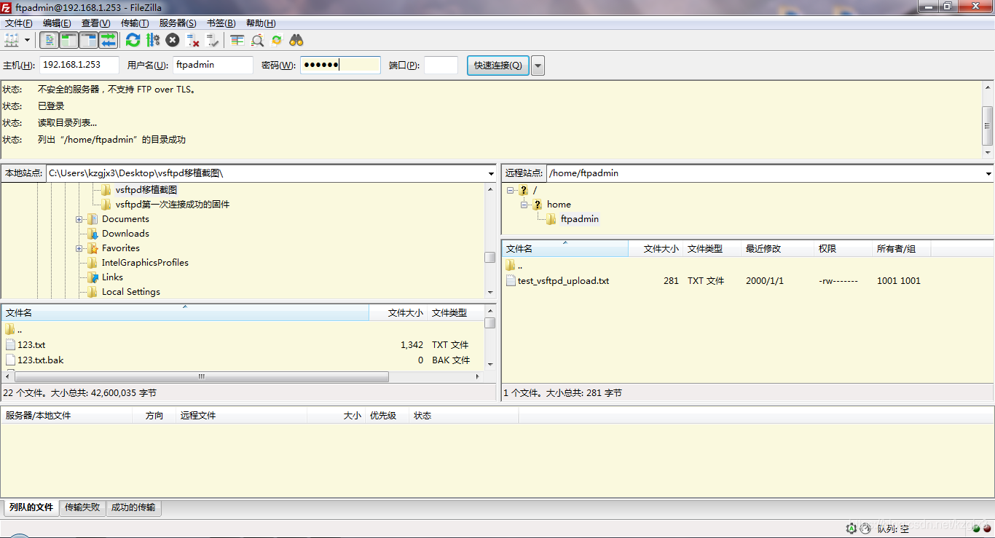Select the Links folder in local tree
Screen dimensions: 995x538
[112, 277]
